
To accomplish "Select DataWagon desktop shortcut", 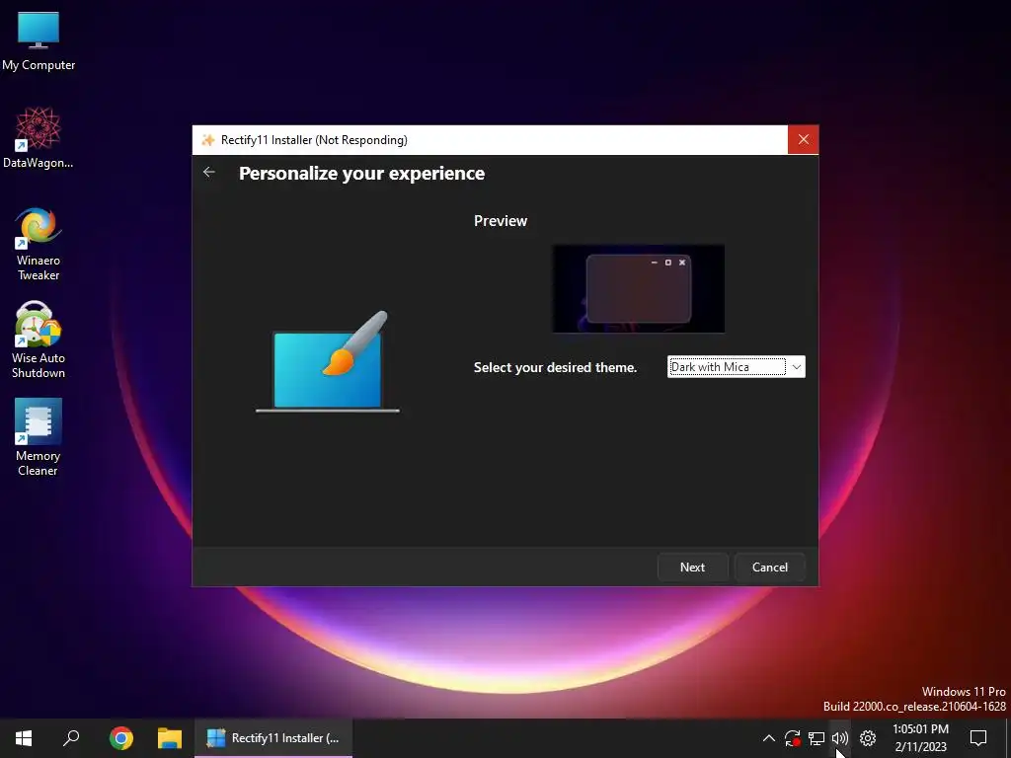I will tap(39, 138).
